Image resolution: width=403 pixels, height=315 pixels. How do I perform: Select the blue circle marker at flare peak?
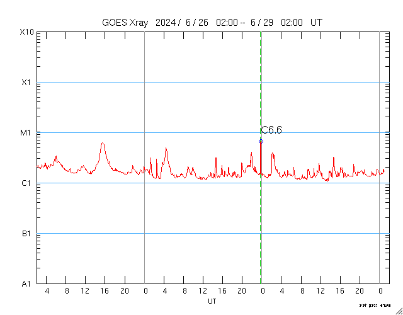coord(261,141)
